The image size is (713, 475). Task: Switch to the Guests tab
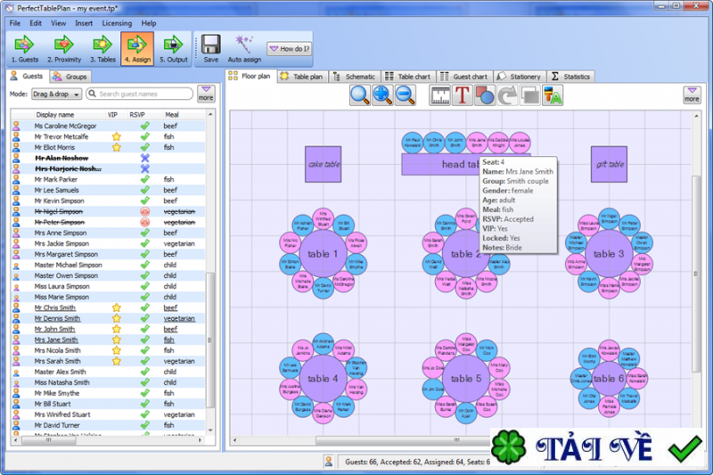[x=28, y=76]
